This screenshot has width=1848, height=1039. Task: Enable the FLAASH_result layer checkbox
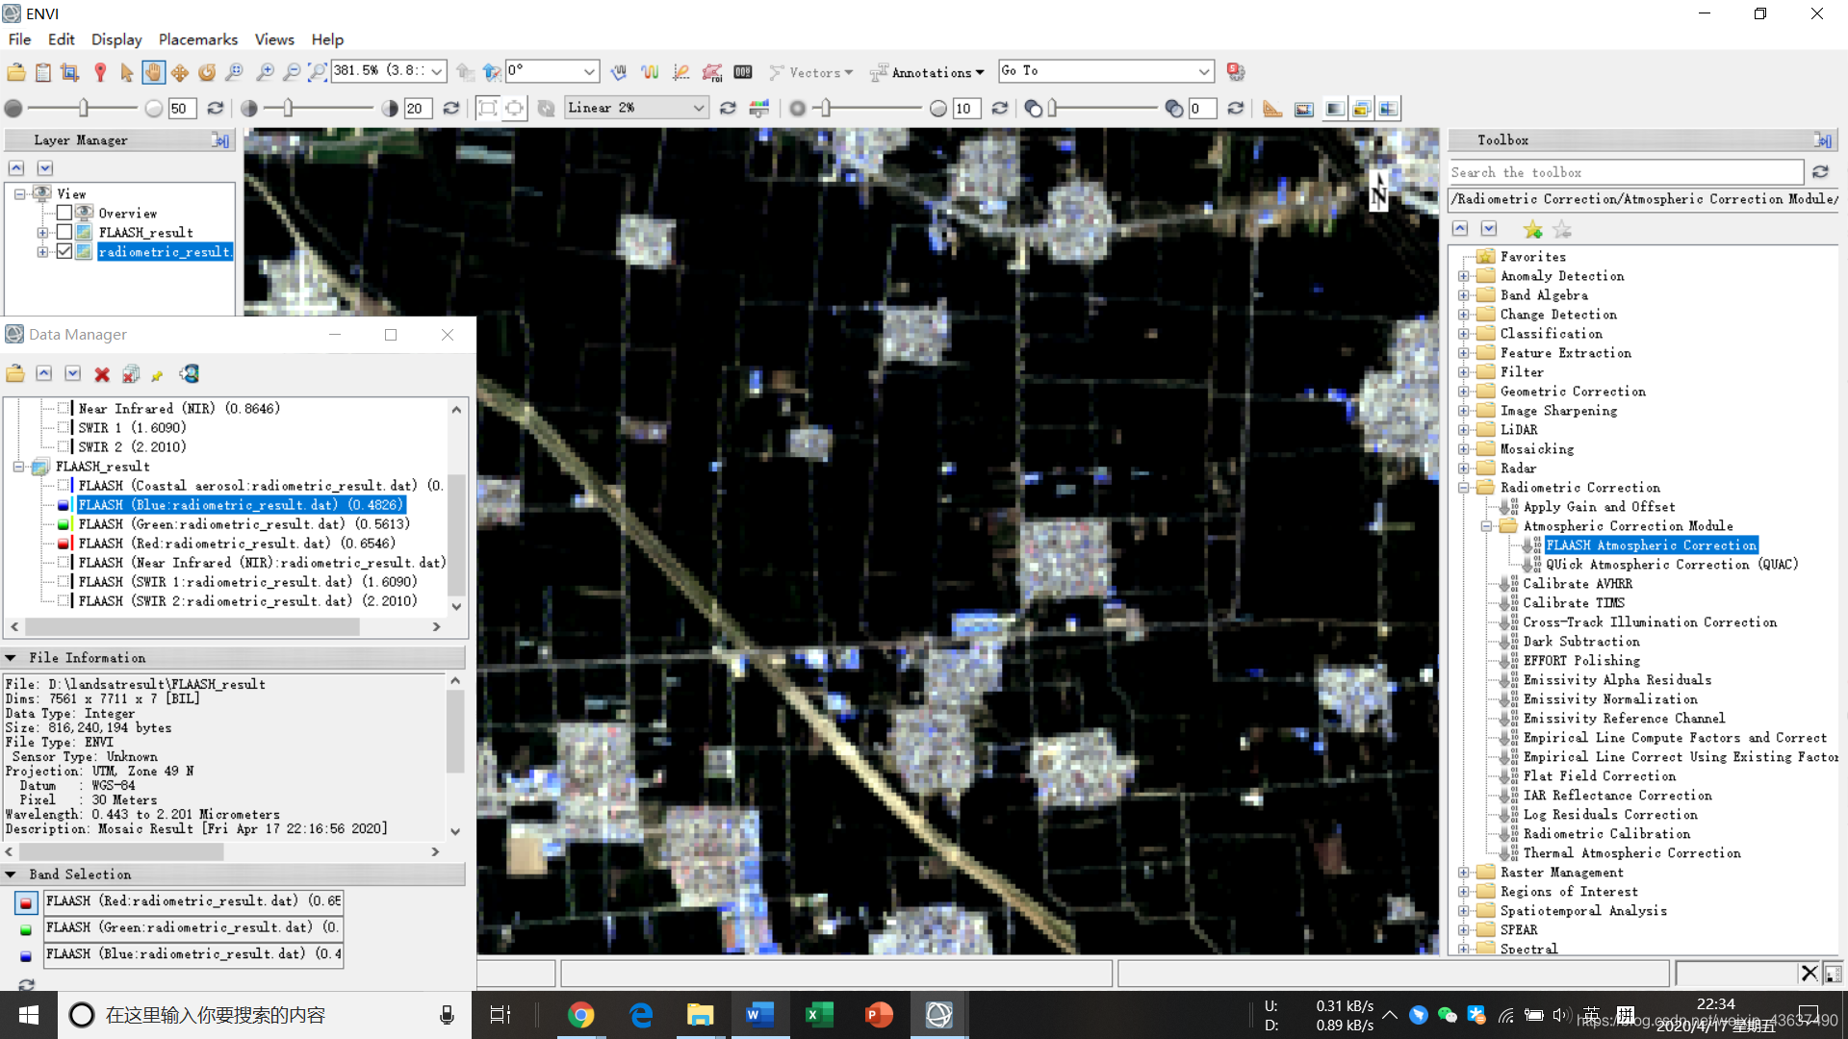pyautogui.click(x=64, y=232)
